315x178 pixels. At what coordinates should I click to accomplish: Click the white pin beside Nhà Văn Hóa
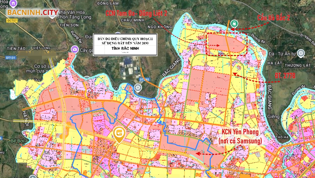[x=52, y=15]
